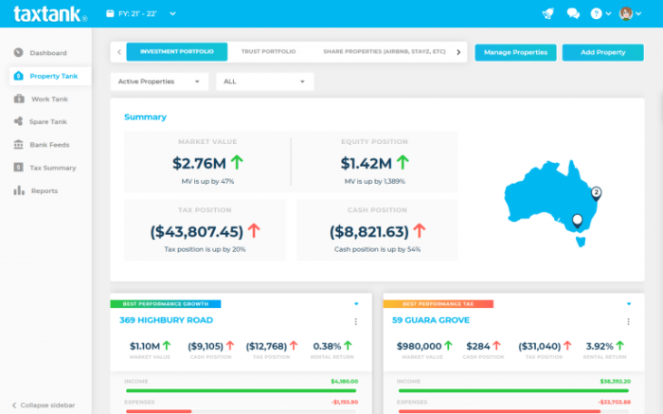663x414 pixels.
Task: Click the ($9,105) cash position value
Action: tap(206, 346)
